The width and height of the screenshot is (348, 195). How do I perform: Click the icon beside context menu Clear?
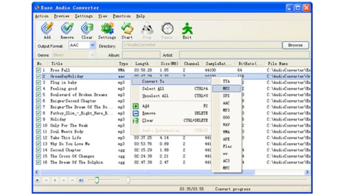pos(136,121)
